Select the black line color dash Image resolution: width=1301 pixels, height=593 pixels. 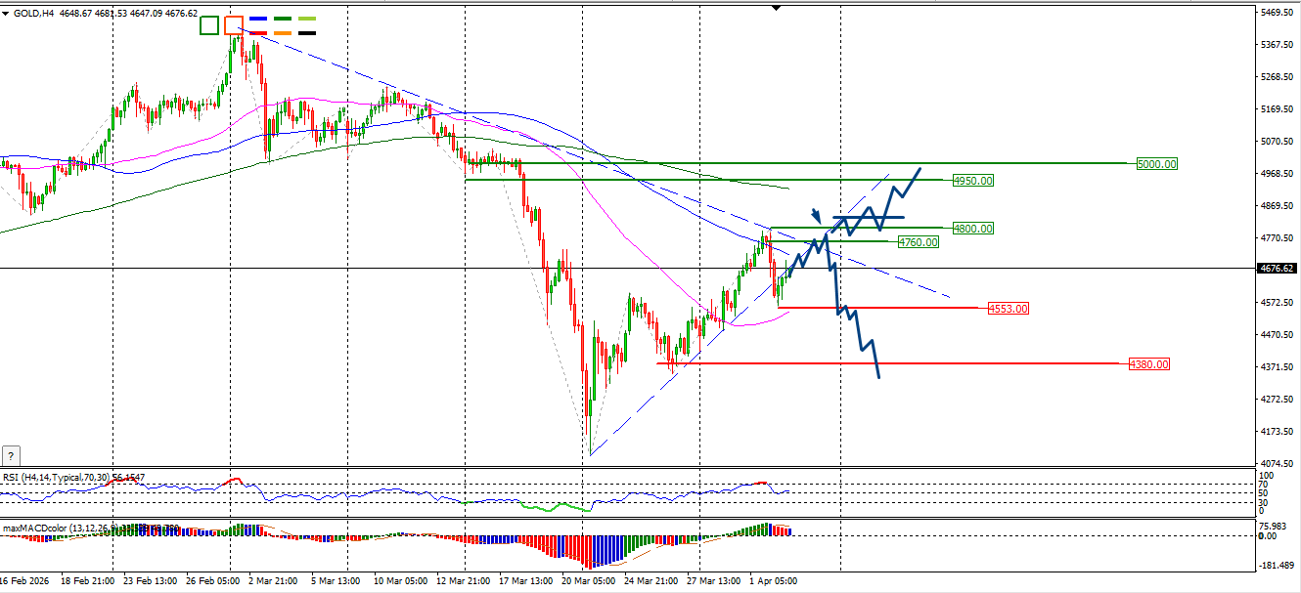[x=307, y=33]
